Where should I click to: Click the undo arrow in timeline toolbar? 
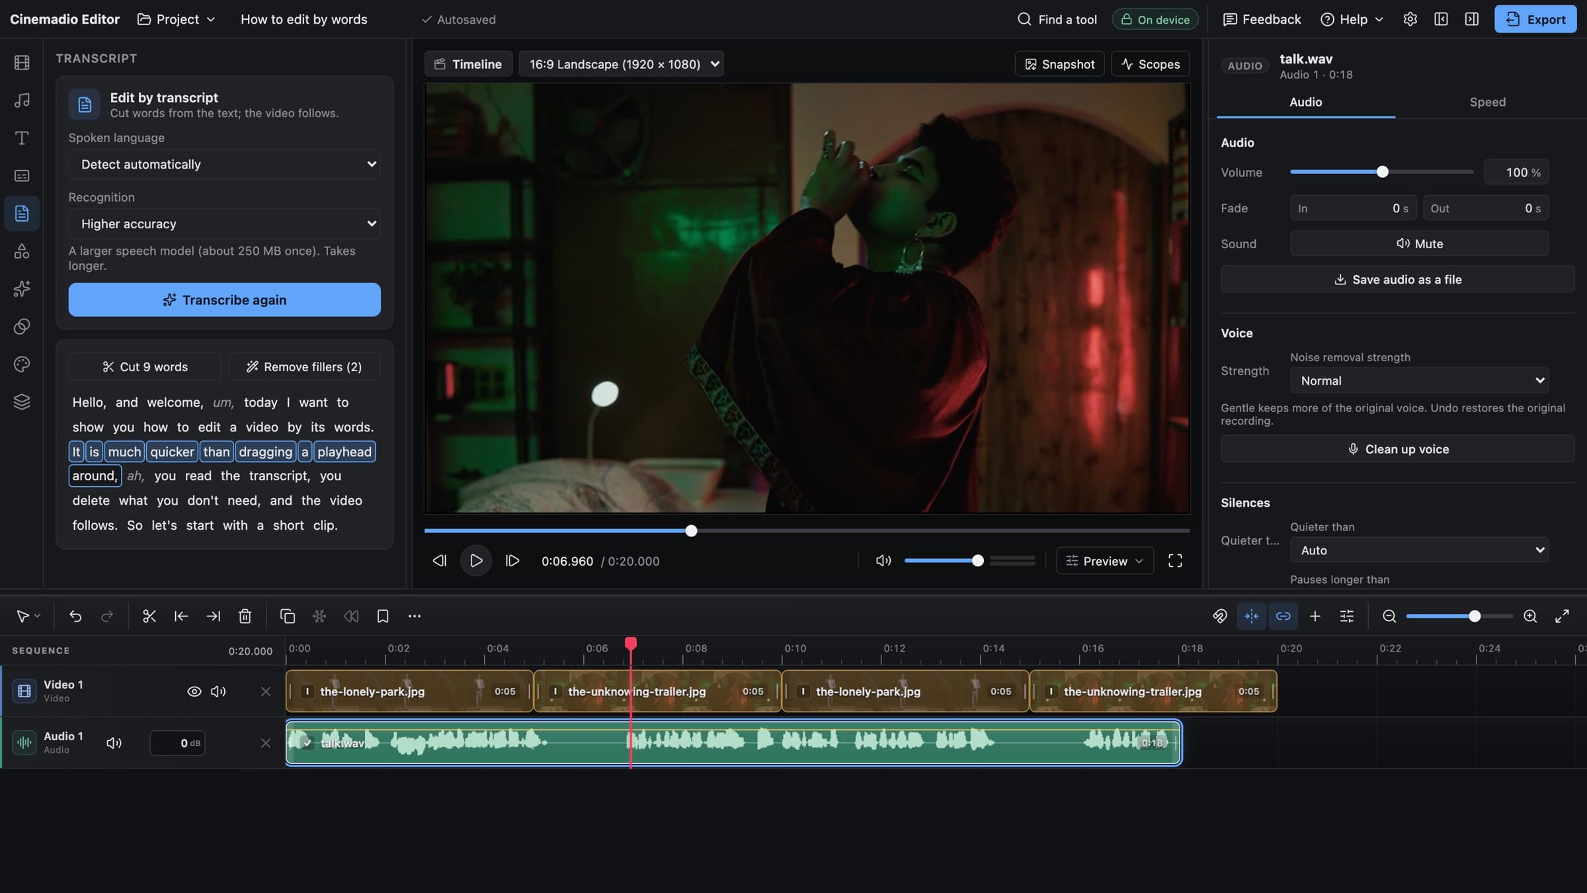point(75,617)
